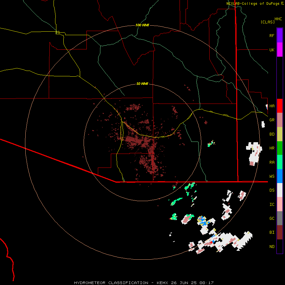Click the GR legend label
This screenshot has height=285, width=285.
(x=272, y=120)
